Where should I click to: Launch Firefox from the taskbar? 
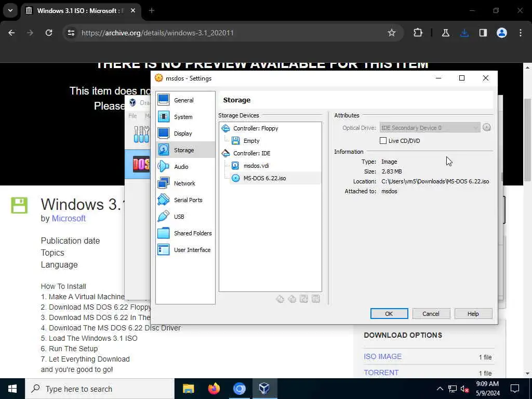coord(214,389)
